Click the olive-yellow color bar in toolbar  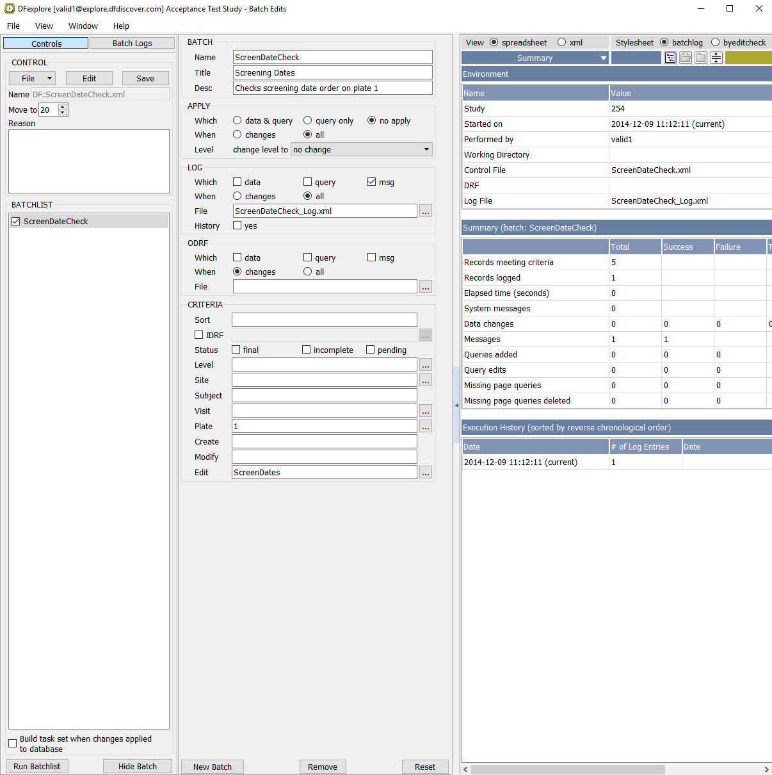pos(748,58)
